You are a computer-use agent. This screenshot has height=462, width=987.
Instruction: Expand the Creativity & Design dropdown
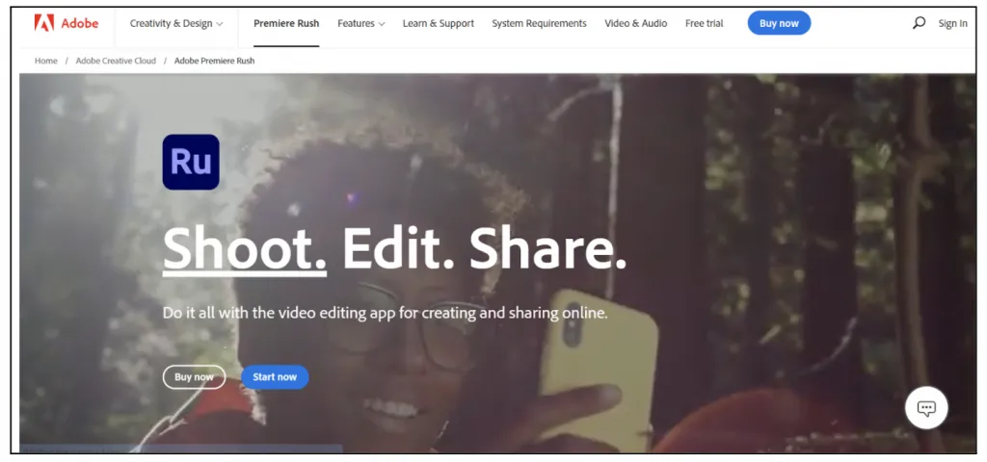176,23
